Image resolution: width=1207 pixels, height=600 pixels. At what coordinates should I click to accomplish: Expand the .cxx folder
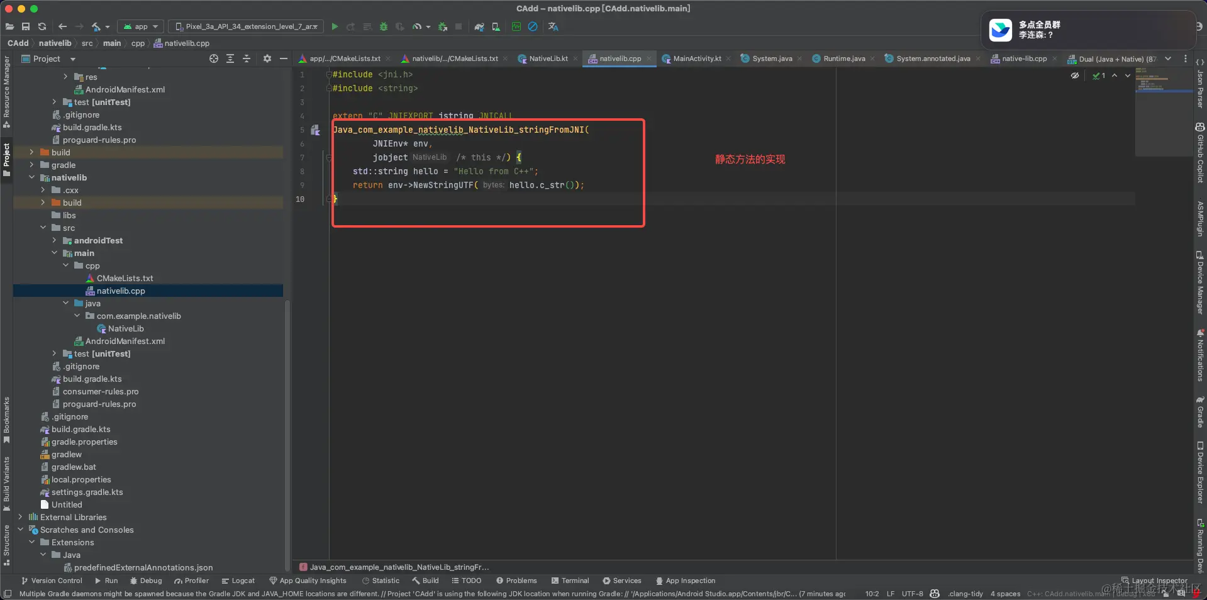(43, 190)
